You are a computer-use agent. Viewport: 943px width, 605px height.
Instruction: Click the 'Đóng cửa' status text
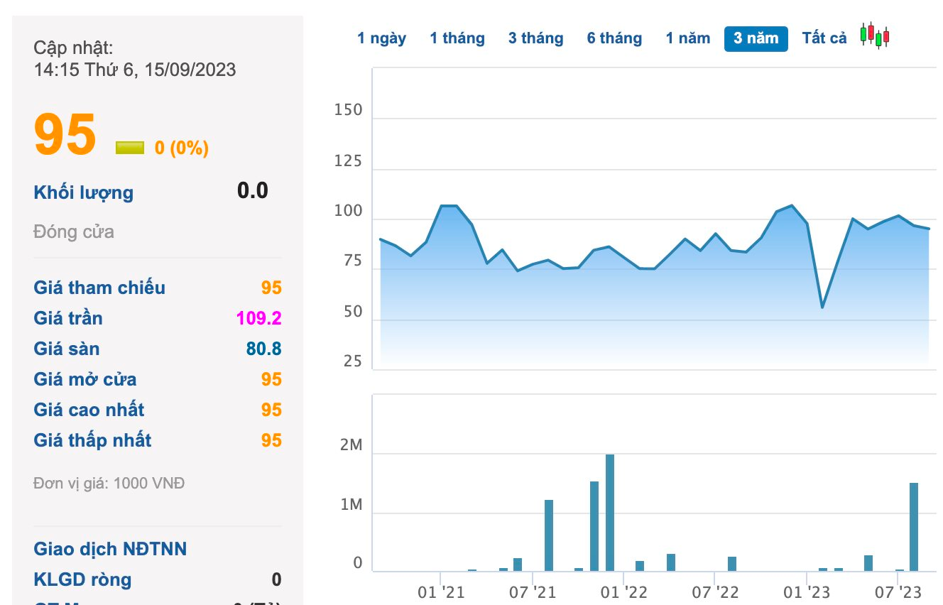[74, 231]
